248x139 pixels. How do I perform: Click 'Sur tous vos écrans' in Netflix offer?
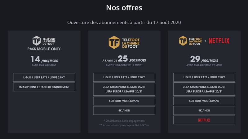[x=204, y=101]
